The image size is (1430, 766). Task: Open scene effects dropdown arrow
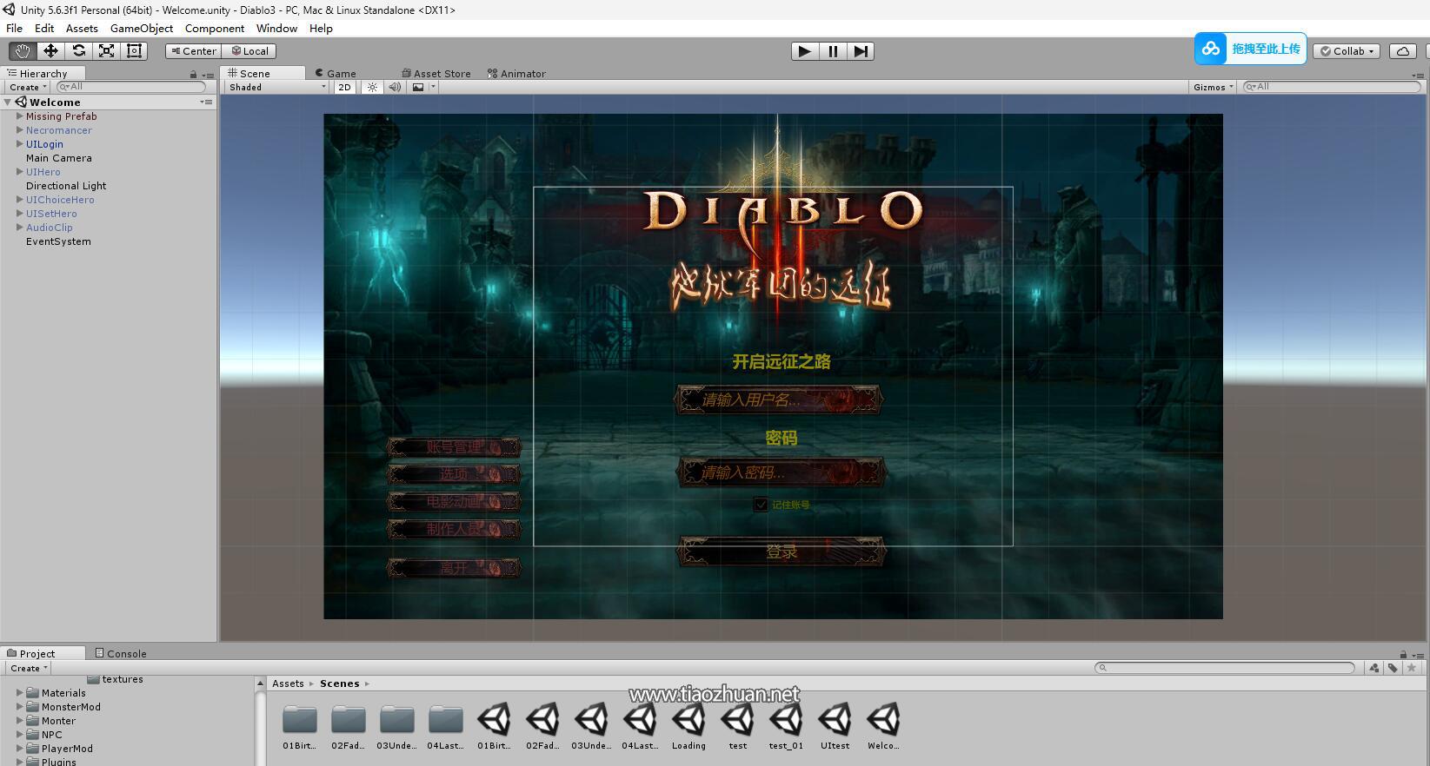click(433, 87)
